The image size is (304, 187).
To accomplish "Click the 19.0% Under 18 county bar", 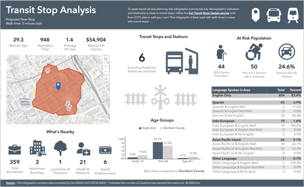I will (x=142, y=157).
